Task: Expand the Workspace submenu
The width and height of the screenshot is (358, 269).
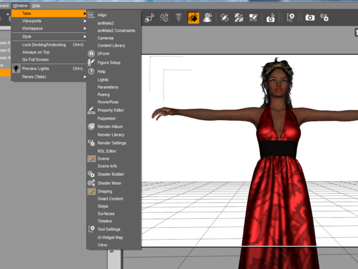Action: [49, 28]
